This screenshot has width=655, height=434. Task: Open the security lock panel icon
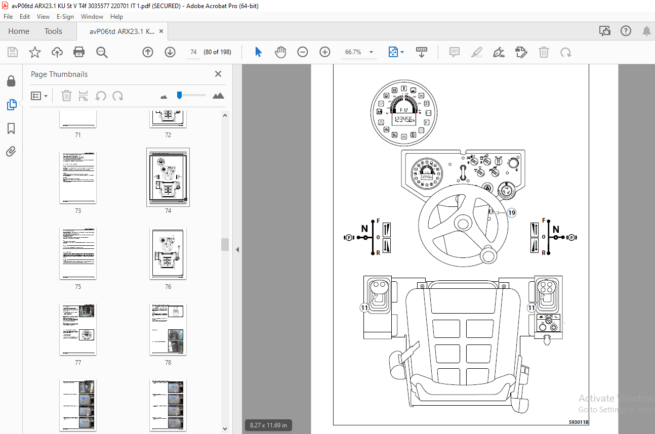coord(11,81)
